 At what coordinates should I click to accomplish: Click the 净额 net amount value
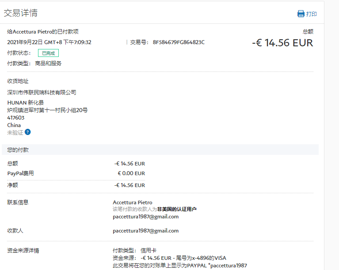coord(130,185)
